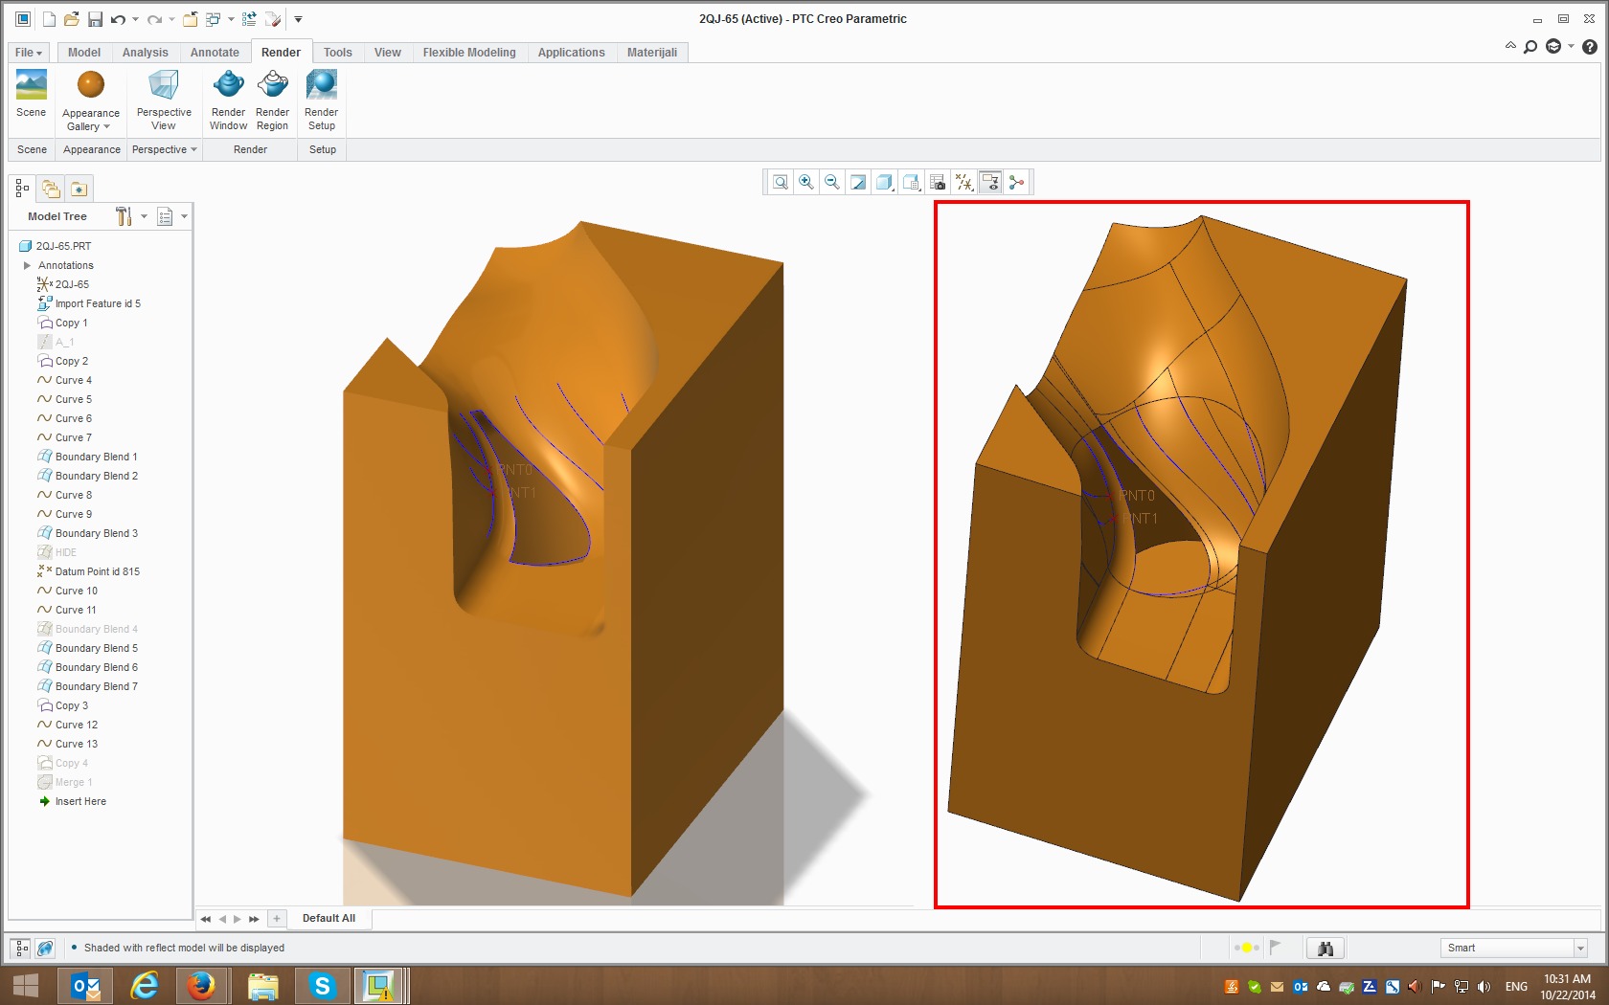1609x1005 pixels.
Task: Toggle navigator display in status bar
Action: 20,948
